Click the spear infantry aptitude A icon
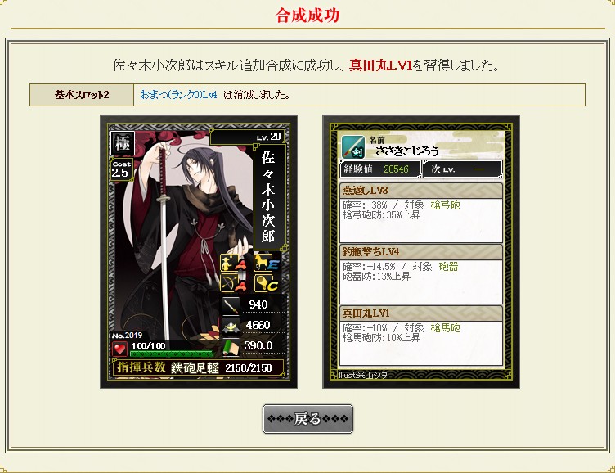 tap(234, 263)
